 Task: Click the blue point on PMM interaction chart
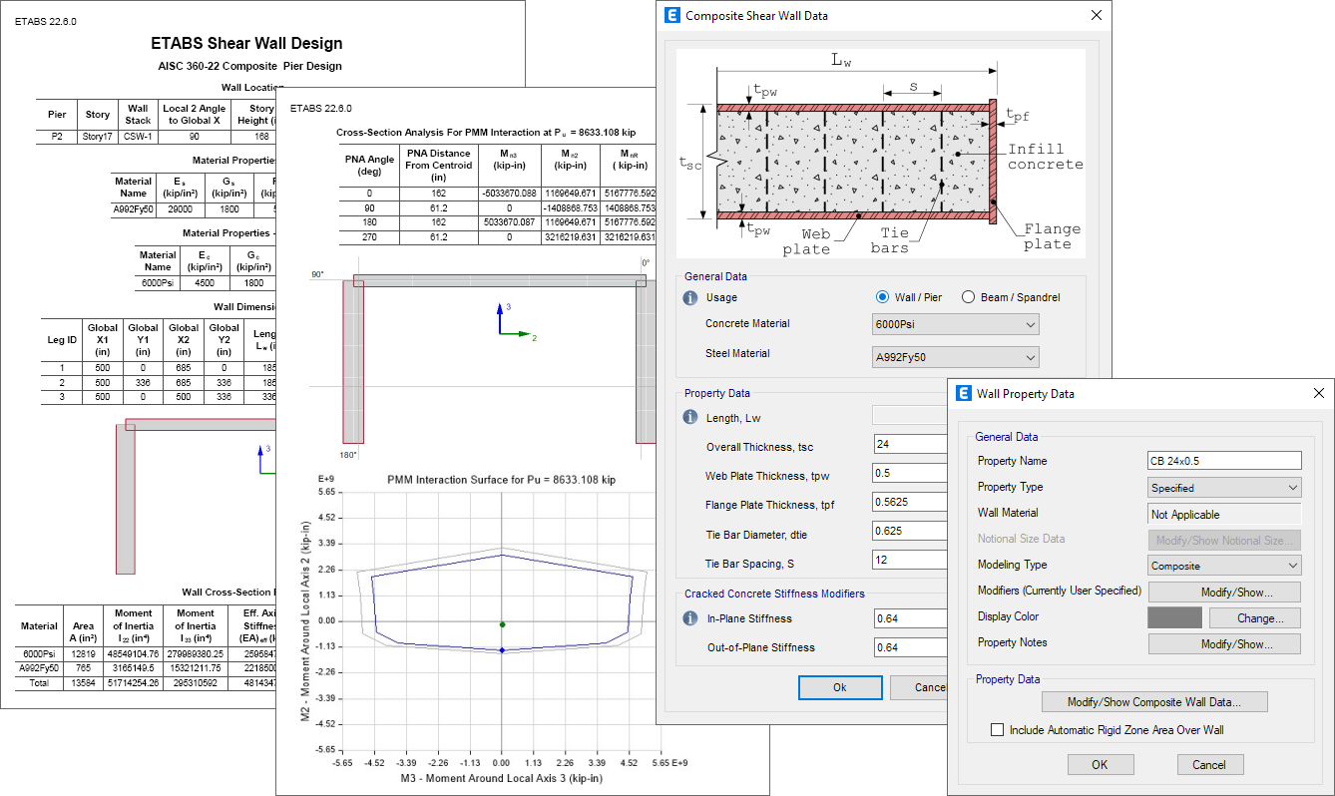502,650
